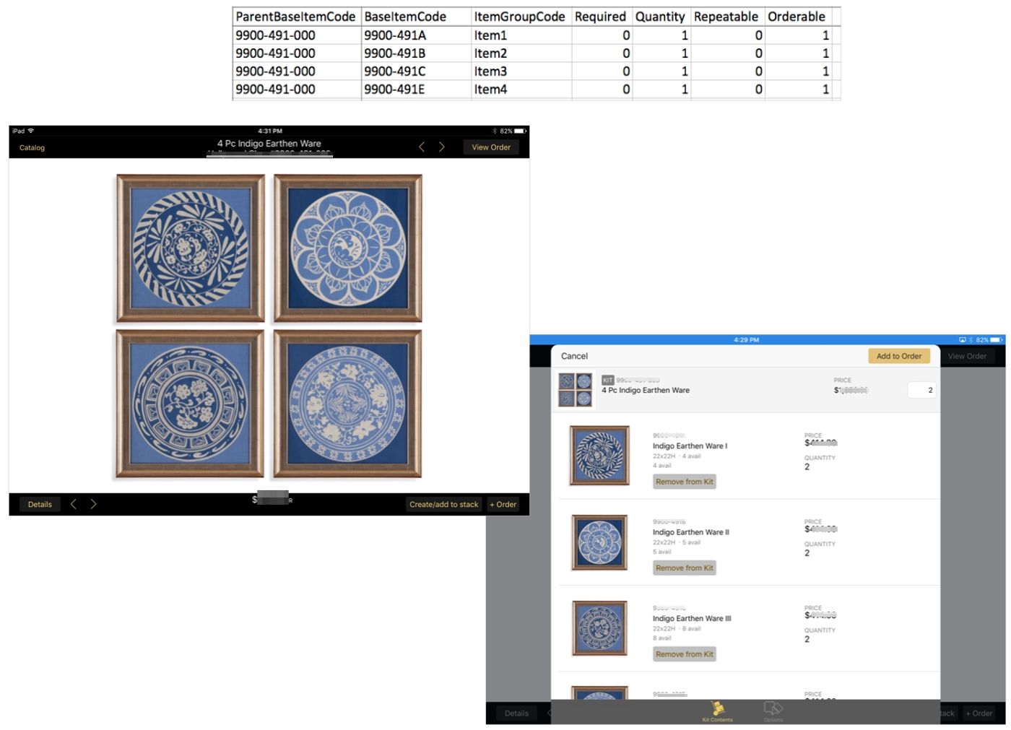
Task: Tap + Order below the four framed prints
Action: (503, 504)
